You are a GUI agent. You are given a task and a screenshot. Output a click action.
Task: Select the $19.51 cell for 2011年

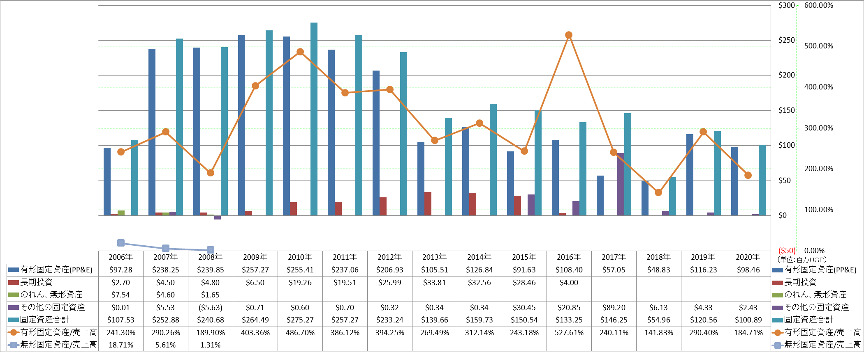[345, 283]
